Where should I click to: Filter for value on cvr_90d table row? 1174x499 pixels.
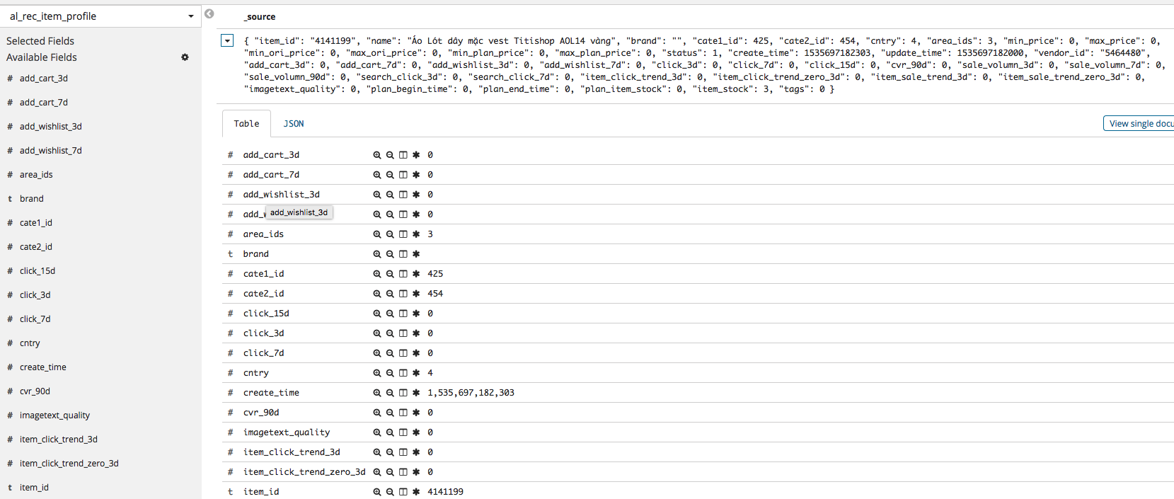click(377, 413)
